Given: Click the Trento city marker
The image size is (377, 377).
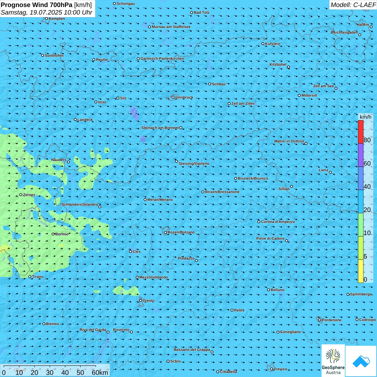Looking at the screenshot, I should click(141, 301).
